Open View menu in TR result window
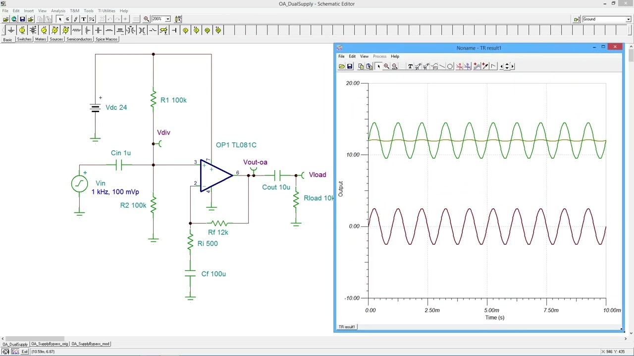The image size is (634, 356). click(x=364, y=56)
